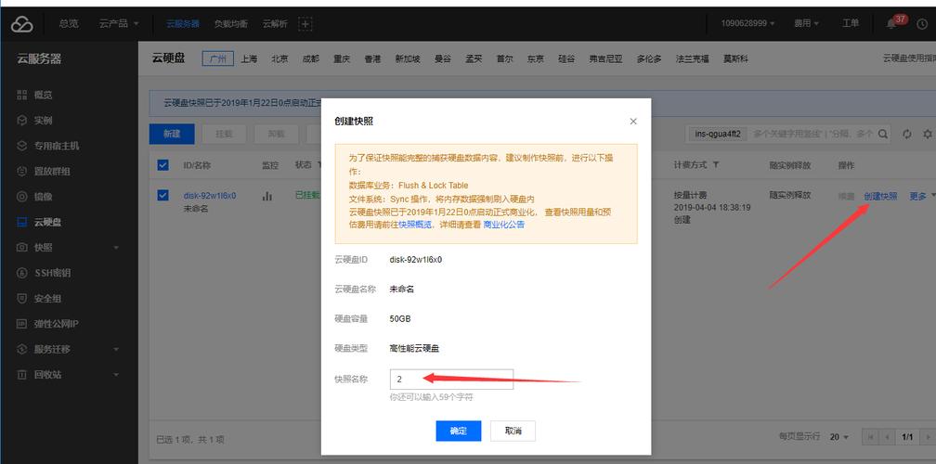Open the table settings gear icon
Viewport: 936px width, 464px height.
tap(927, 134)
